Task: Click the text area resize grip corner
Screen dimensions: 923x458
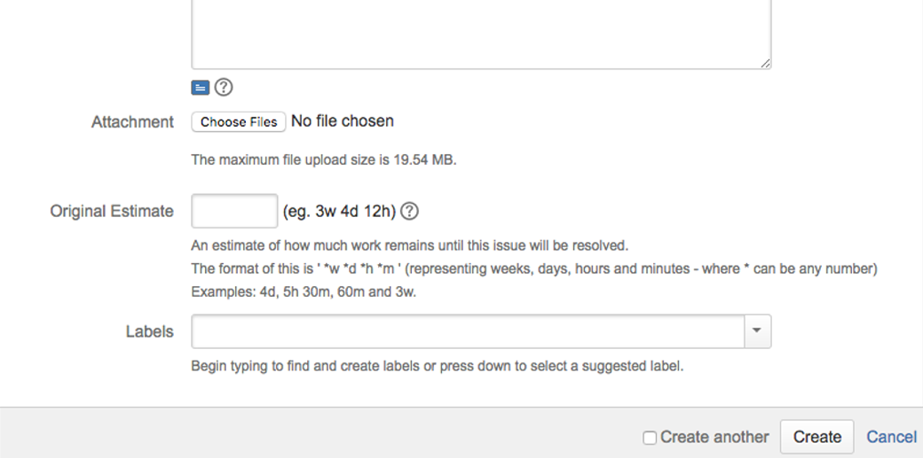Action: coord(766,63)
